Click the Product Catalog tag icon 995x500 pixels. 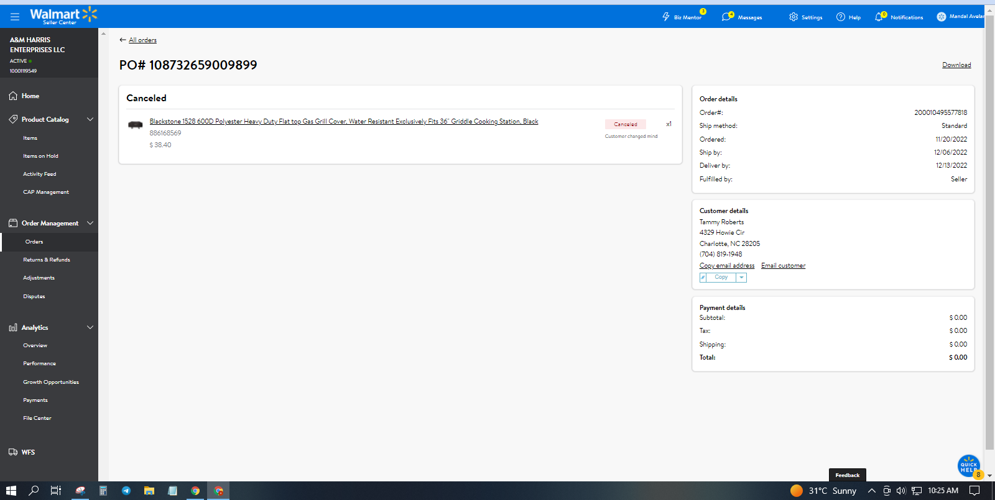click(x=13, y=119)
